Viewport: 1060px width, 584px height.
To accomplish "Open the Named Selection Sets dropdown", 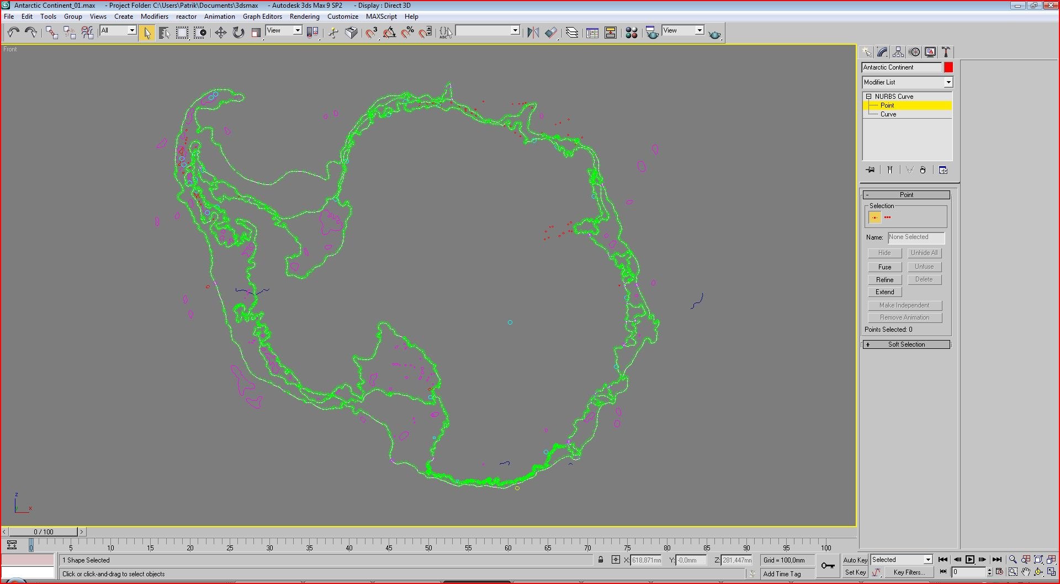I will pos(487,31).
